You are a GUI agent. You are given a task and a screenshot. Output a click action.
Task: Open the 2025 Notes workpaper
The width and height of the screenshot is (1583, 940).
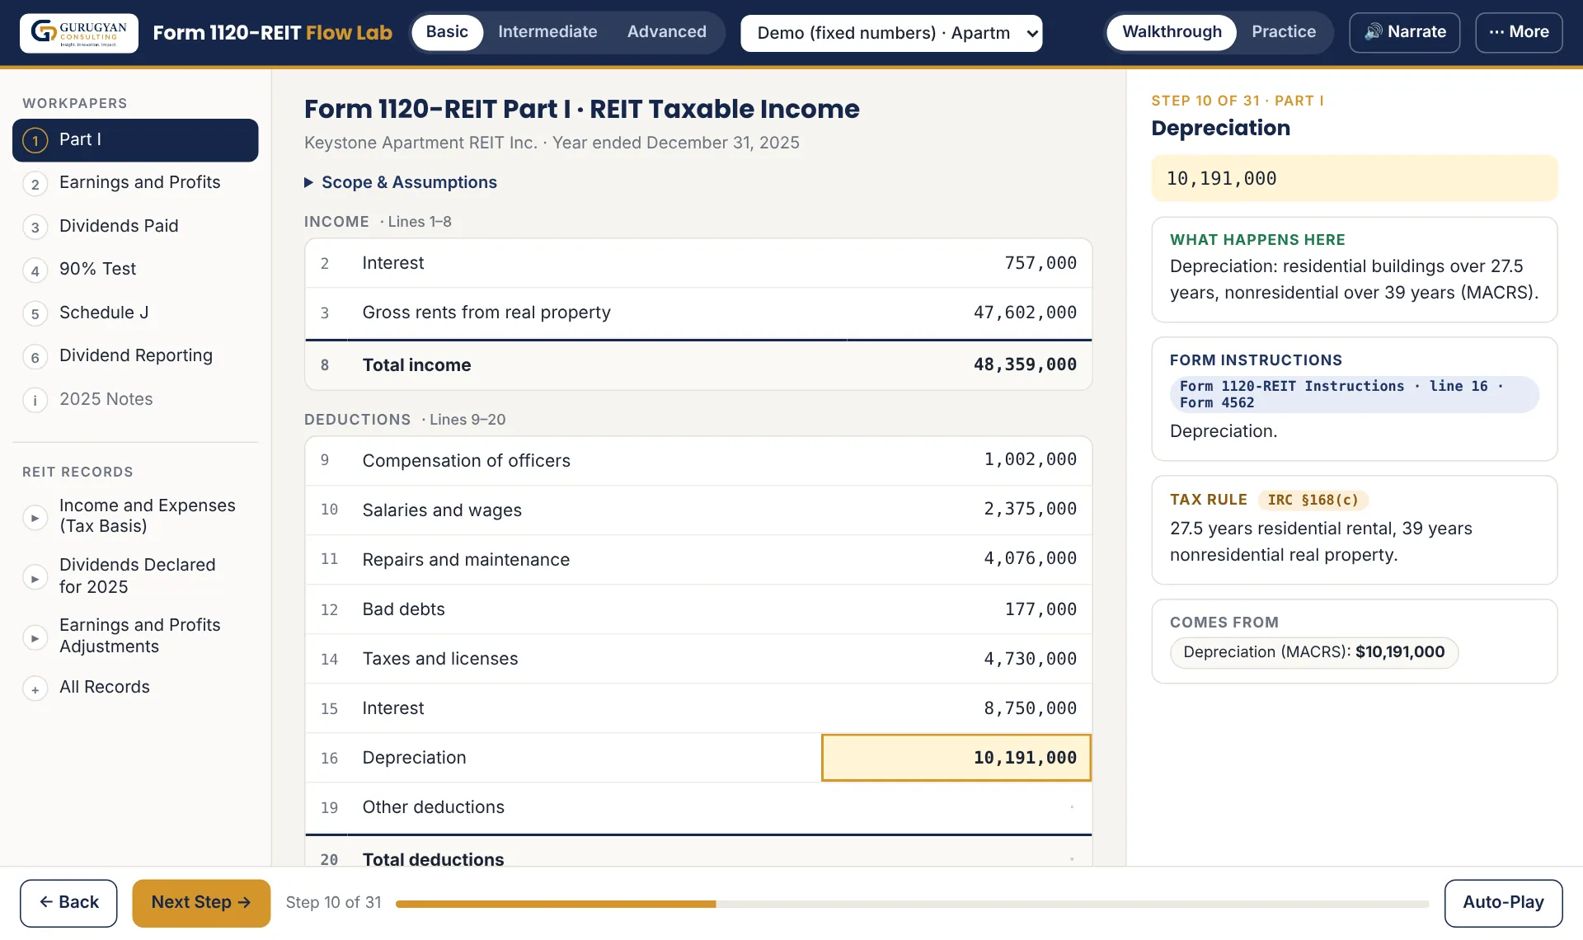click(135, 399)
